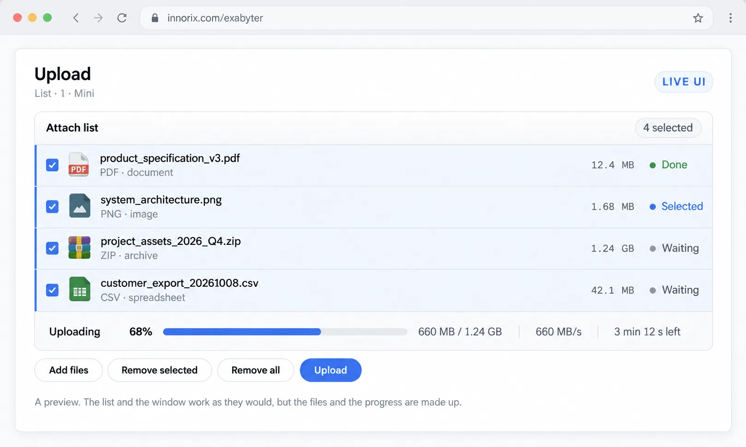746x447 pixels.
Task: Click the address bar showing innorix.com/exabyter
Action: click(x=426, y=18)
